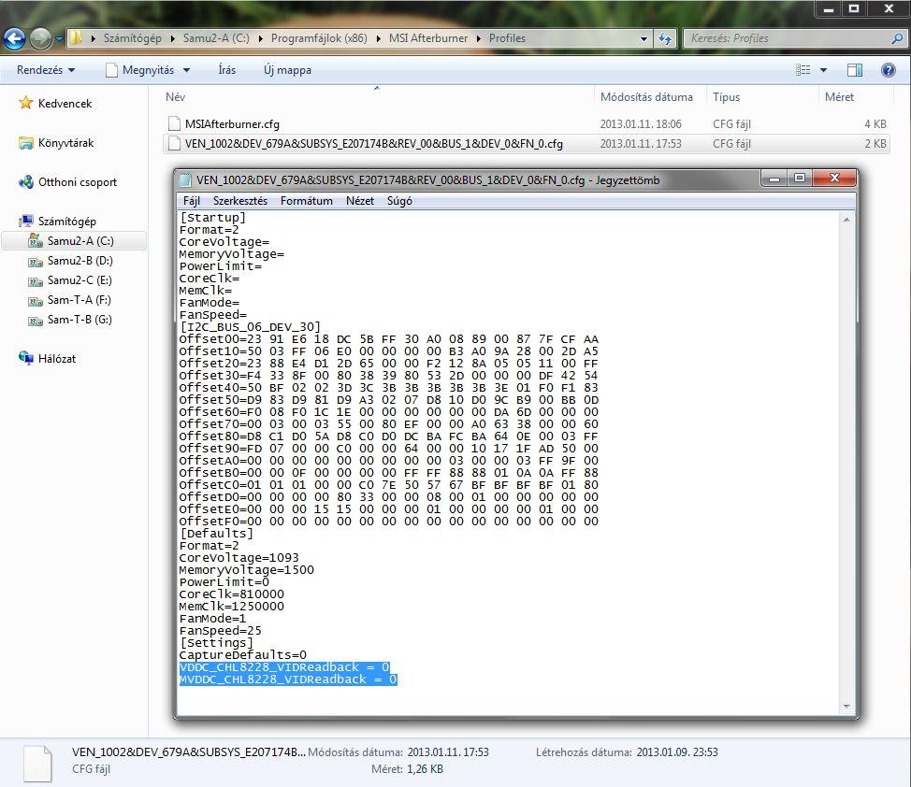
Task: Click the search magnifier icon
Action: tap(897, 38)
